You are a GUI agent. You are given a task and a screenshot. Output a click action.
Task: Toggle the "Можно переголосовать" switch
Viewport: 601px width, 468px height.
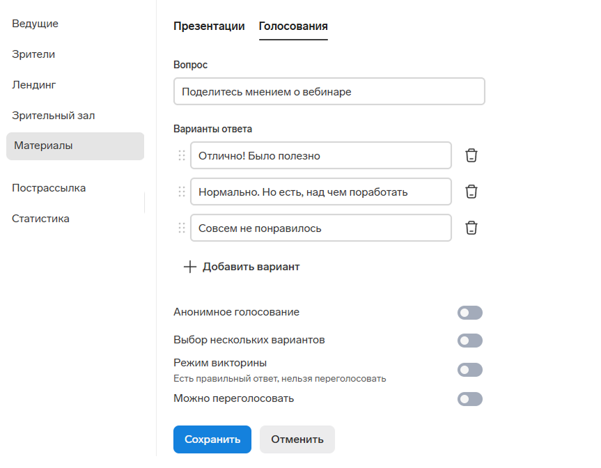[469, 399]
